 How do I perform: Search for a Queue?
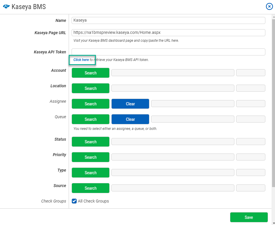pos(90,119)
